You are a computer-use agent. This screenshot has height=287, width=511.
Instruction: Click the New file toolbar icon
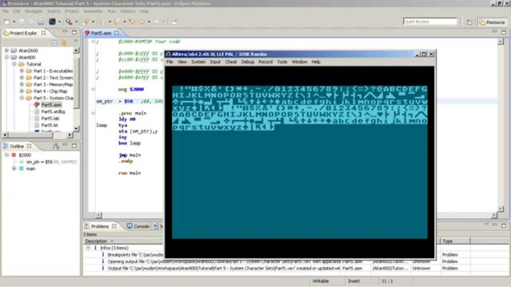coord(6,22)
